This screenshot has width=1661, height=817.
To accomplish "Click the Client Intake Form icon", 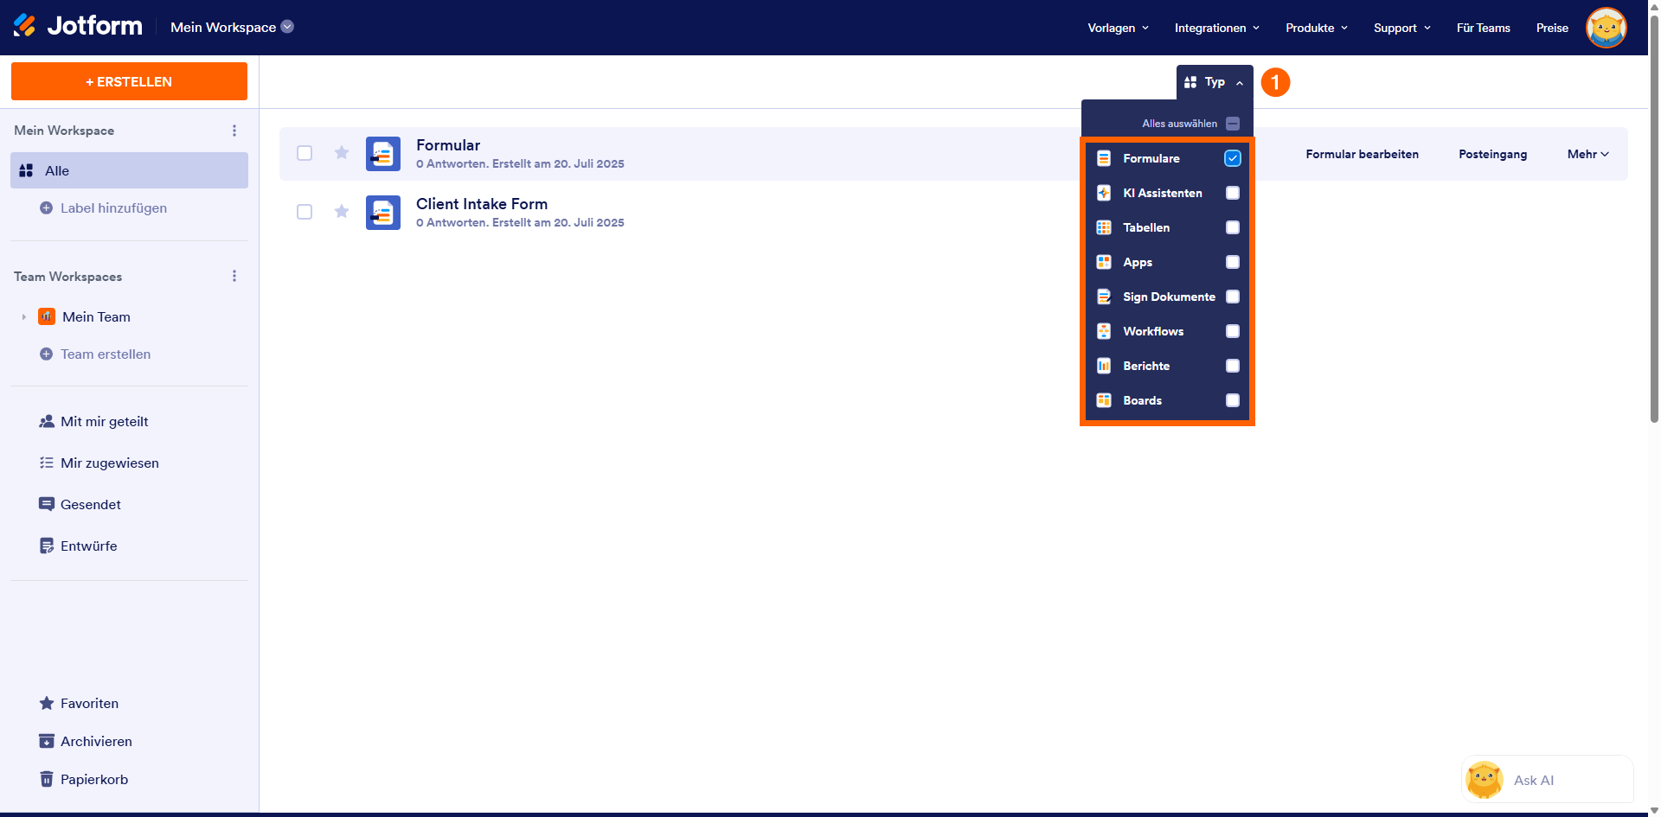I will (383, 213).
